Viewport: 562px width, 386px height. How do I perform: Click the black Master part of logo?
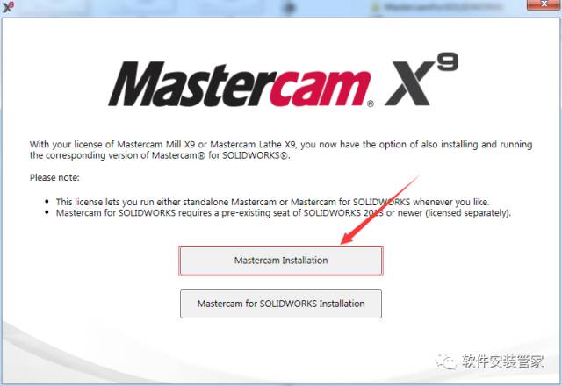(x=191, y=85)
